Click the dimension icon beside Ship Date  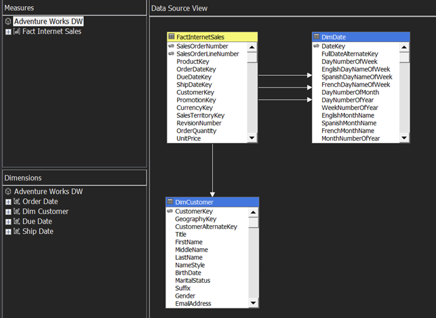[x=17, y=231]
